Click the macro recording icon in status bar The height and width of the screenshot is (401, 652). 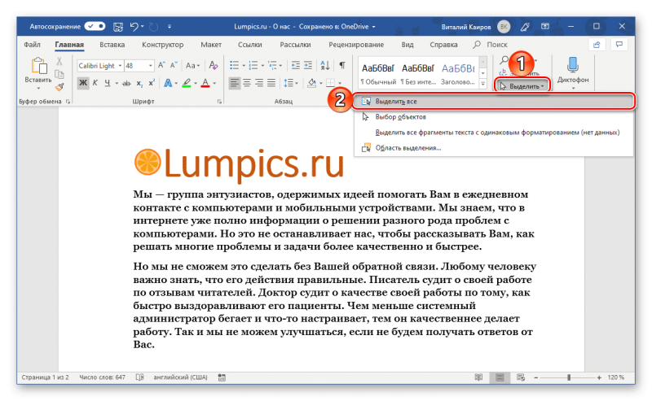222,377
